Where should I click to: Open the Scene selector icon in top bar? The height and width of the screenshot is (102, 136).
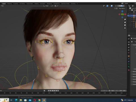click(123, 3)
